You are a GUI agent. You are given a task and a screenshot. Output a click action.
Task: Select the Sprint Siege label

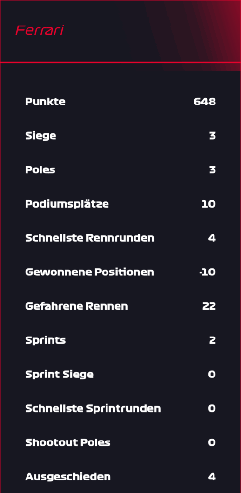tap(59, 375)
